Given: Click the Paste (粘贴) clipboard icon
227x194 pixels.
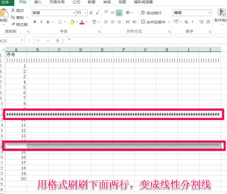Looking at the screenshot, I should coord(4,13).
